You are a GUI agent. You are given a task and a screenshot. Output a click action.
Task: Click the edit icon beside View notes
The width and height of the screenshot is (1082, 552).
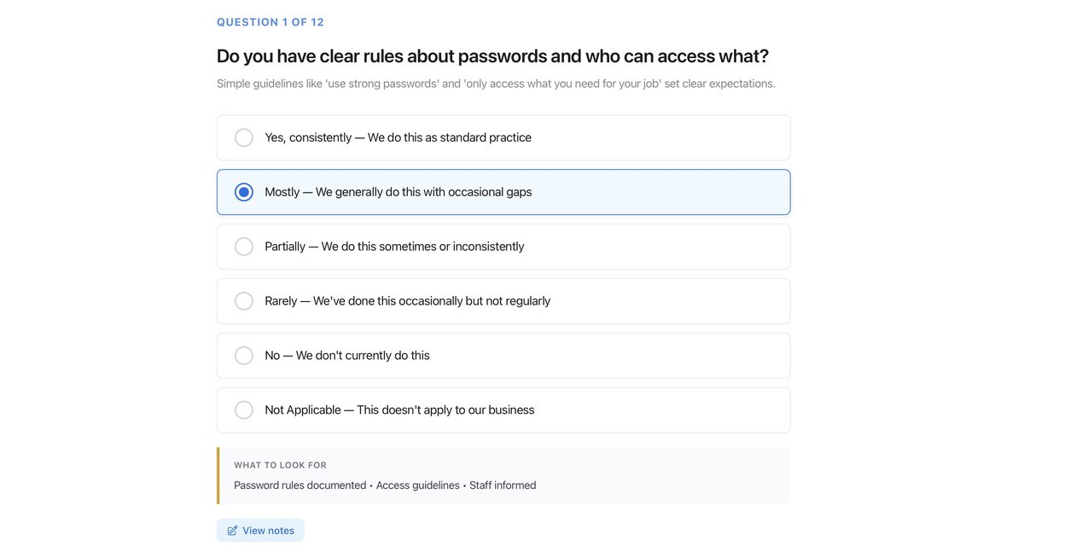231,529
